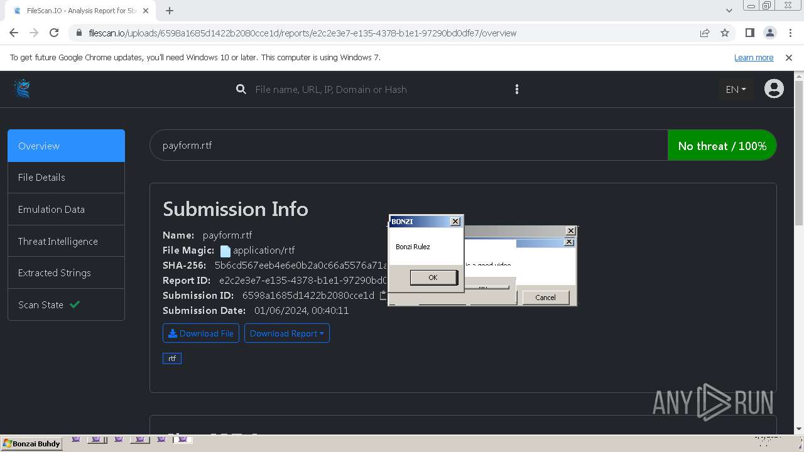The image size is (804, 452).
Task: Click the submission date 01/06/2024, 00:40:11
Action: click(301, 310)
